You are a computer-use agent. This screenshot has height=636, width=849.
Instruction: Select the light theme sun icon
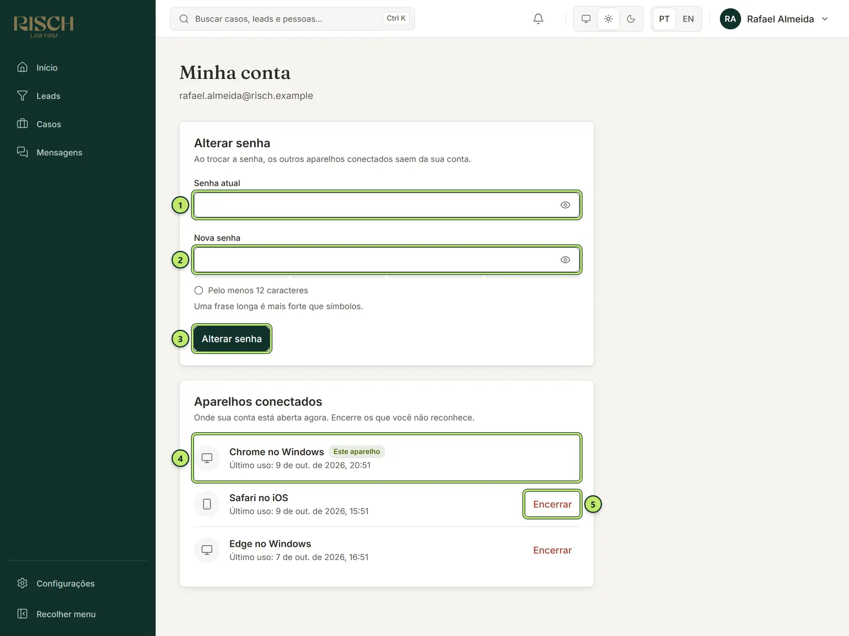608,19
